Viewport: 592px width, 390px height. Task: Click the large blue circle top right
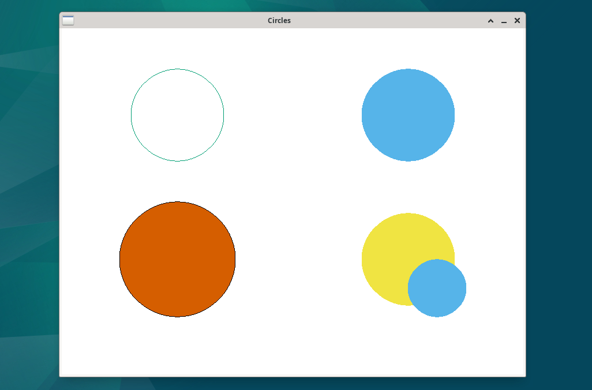(408, 114)
